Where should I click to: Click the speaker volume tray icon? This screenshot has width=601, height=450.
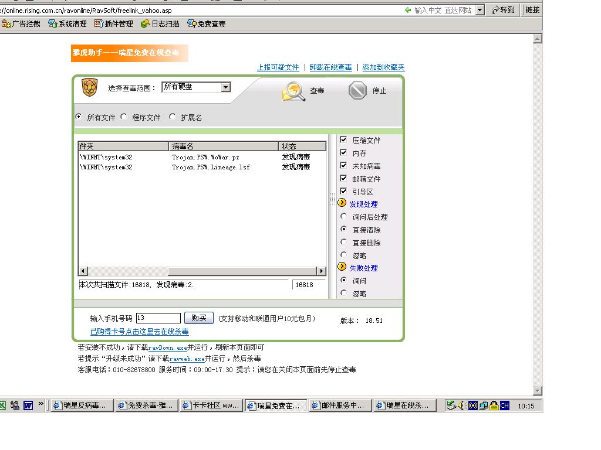pyautogui.click(x=461, y=405)
